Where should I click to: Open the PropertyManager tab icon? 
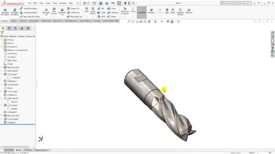point(9,28)
